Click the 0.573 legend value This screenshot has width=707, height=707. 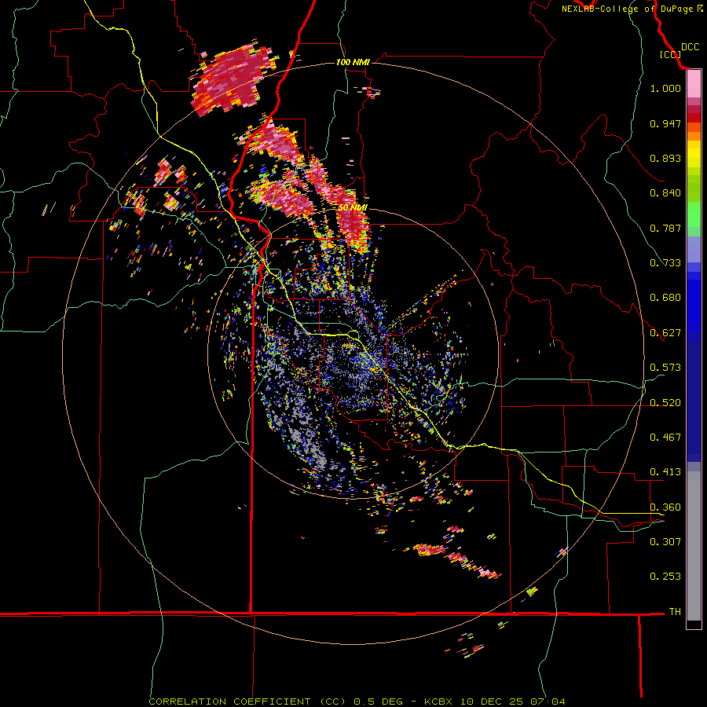point(665,368)
